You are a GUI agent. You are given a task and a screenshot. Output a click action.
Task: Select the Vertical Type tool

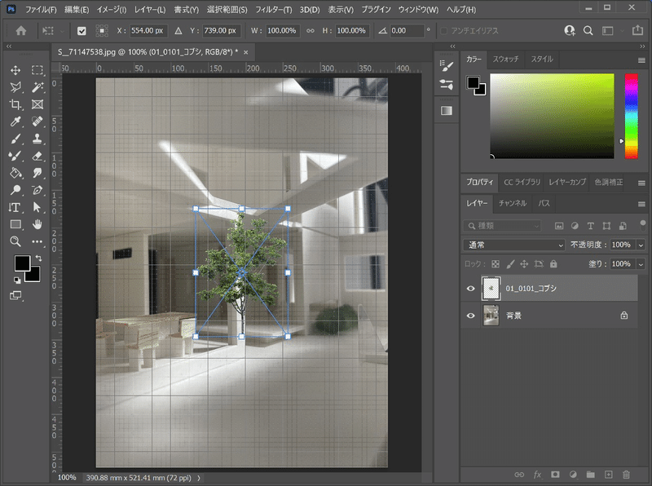click(x=15, y=207)
